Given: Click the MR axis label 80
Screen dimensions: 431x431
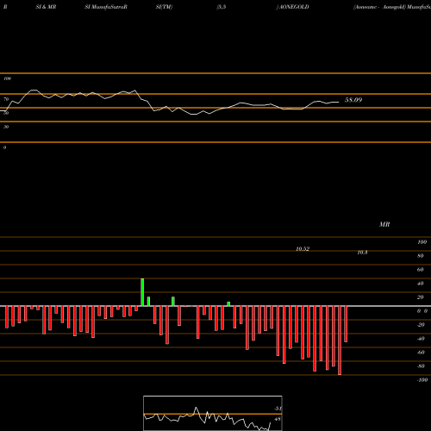Looking at the screenshot, I should [421, 256].
